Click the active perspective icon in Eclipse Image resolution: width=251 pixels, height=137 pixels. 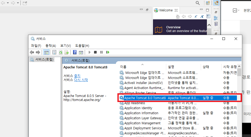click(216, 3)
